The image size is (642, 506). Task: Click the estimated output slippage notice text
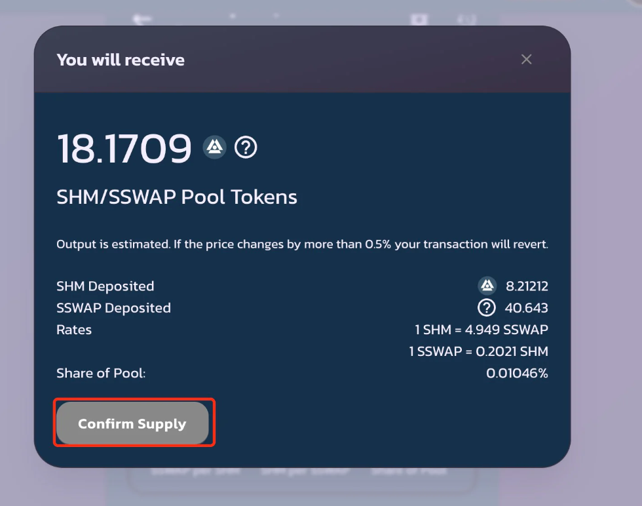point(302,244)
